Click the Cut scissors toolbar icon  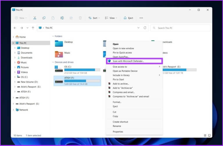pyautogui.click(x=35, y=18)
